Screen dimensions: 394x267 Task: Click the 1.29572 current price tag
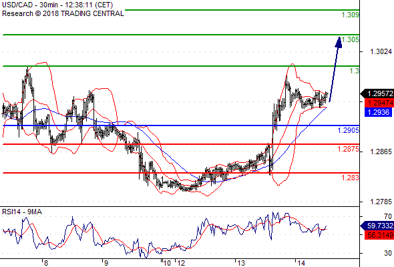click(x=377, y=93)
